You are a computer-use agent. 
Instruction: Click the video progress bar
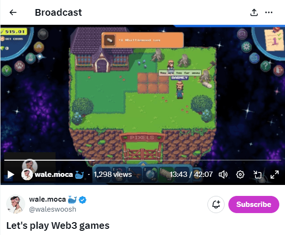coord(143,160)
